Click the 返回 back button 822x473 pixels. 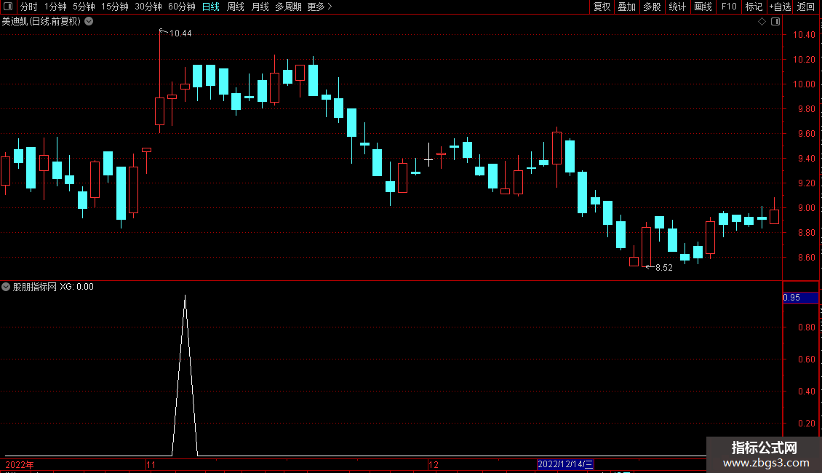(x=806, y=7)
